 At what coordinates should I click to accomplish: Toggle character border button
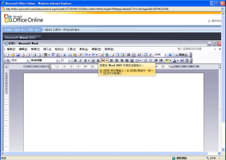click(x=93, y=60)
